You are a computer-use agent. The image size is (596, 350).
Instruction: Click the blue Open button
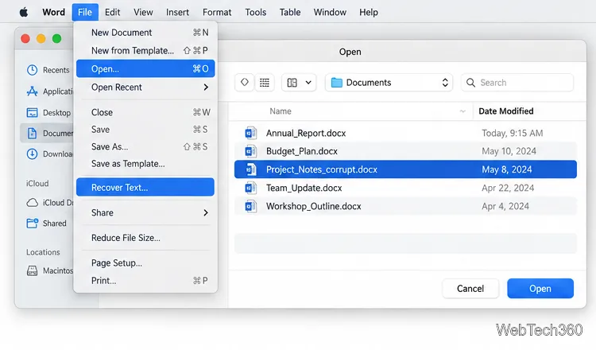540,289
